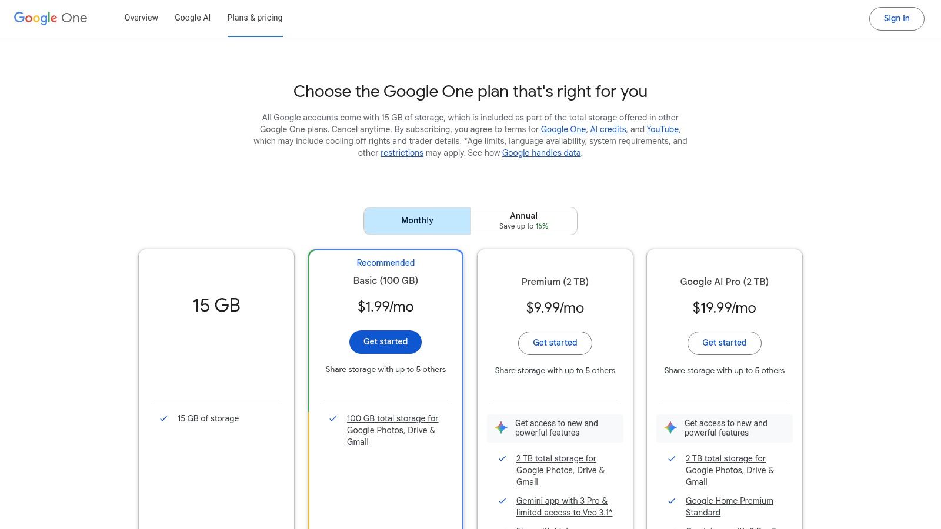Viewport: 941px width, 529px height.
Task: Click the sparkle icon on Google AI Pro card
Action: tap(670, 428)
